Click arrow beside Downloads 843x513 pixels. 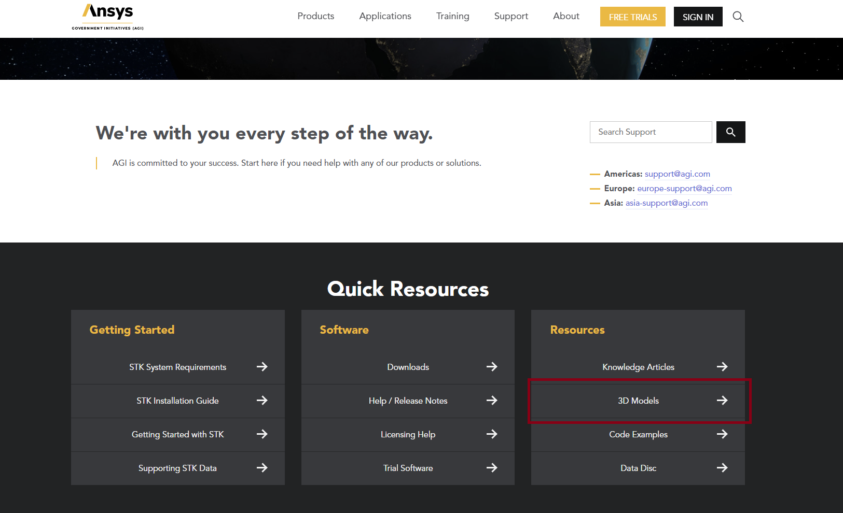point(492,367)
